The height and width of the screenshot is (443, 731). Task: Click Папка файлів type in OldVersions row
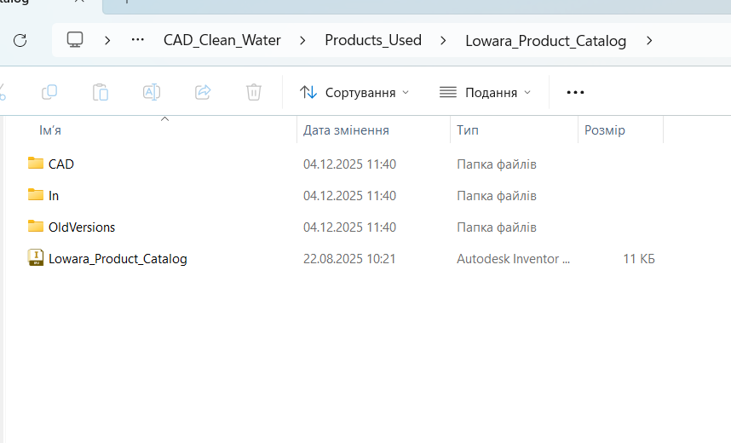tap(497, 227)
